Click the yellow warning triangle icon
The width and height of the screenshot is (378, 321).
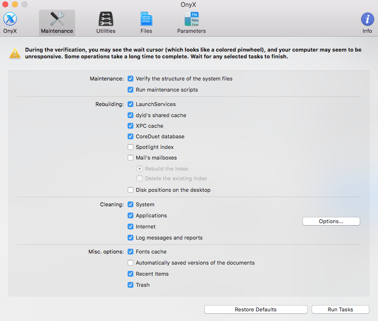click(15, 53)
